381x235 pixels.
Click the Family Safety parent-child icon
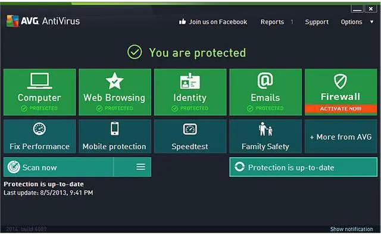(x=266, y=129)
